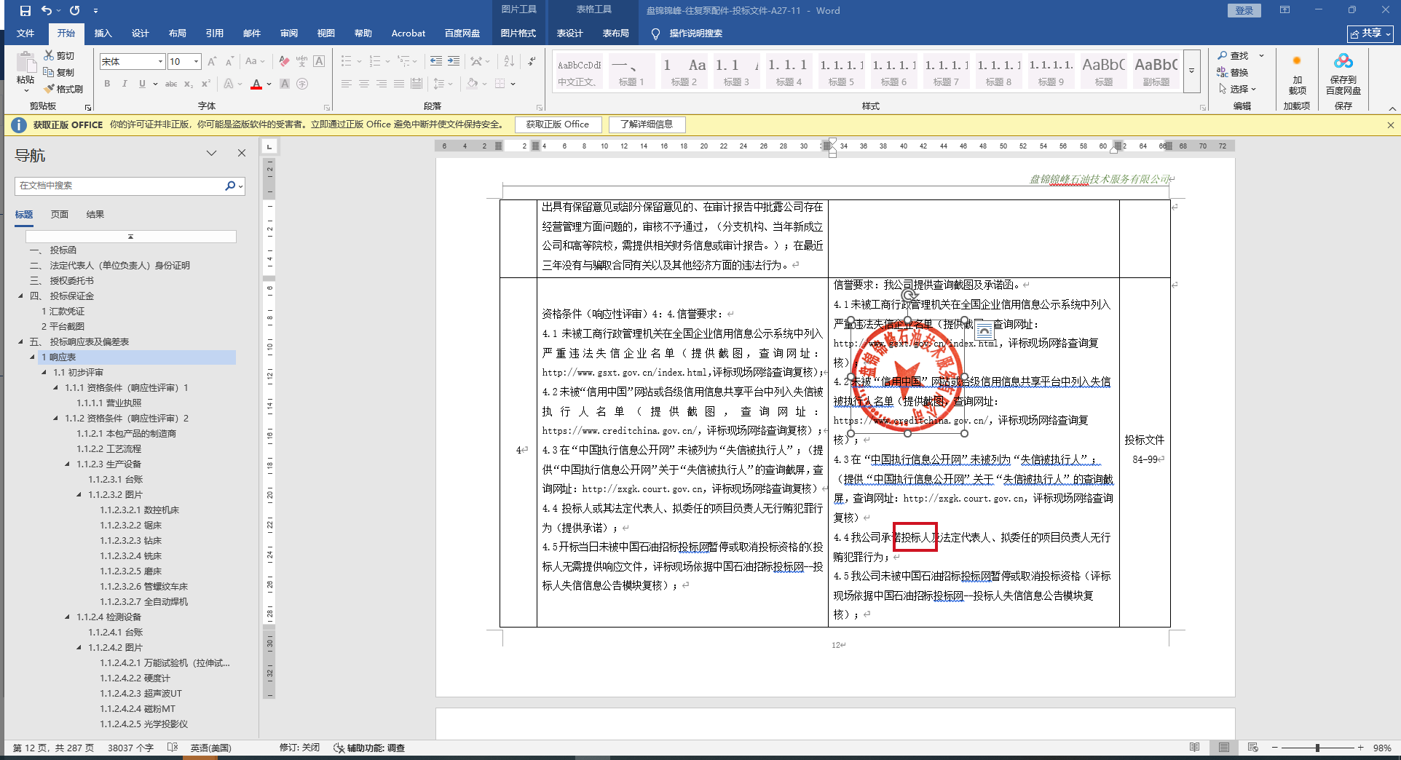Click the Format Painter (格式刷) button
This screenshot has height=760, width=1401.
(x=63, y=89)
